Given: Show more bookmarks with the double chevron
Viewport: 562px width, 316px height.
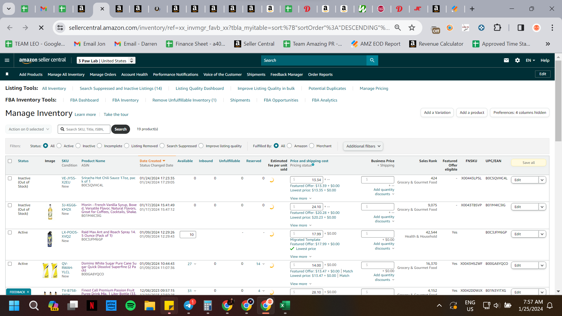Looking at the screenshot, I should click(x=548, y=44).
